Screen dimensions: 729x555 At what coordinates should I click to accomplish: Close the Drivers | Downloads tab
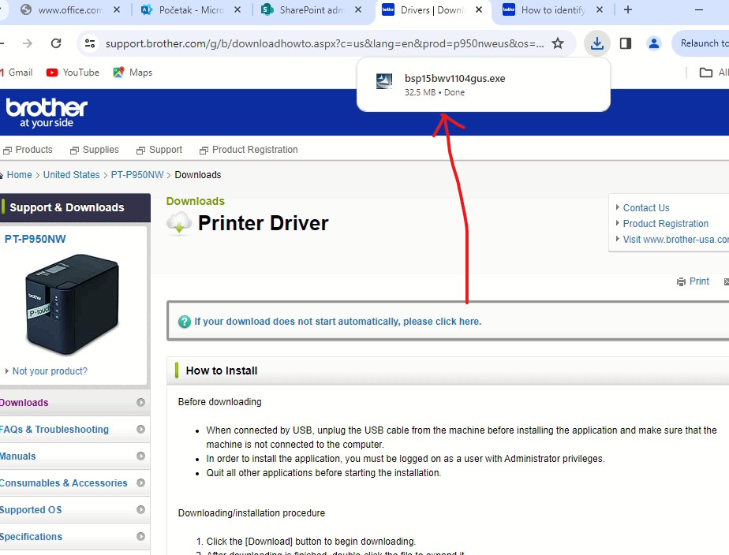pyautogui.click(x=479, y=9)
